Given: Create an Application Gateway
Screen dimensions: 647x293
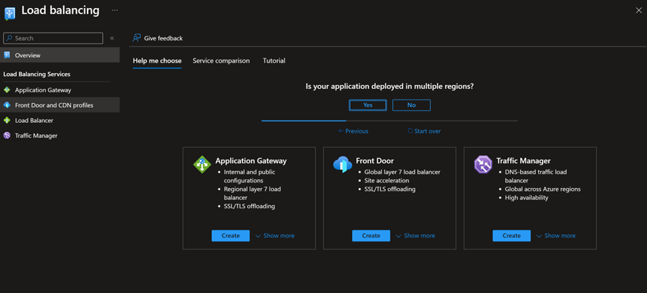Looking at the screenshot, I should 231,236.
